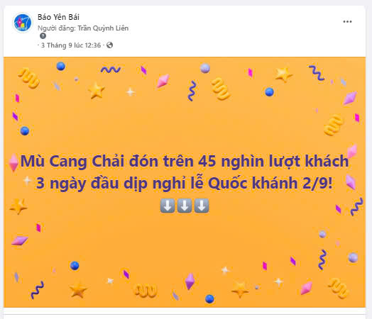Screen dimensions: 372x319
Task: Click the purple diamond at the bottom center of the post
Action: click(190, 281)
